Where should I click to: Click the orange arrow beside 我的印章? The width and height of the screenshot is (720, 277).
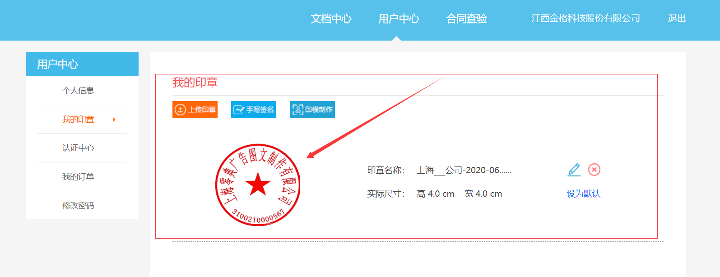pyautogui.click(x=114, y=120)
